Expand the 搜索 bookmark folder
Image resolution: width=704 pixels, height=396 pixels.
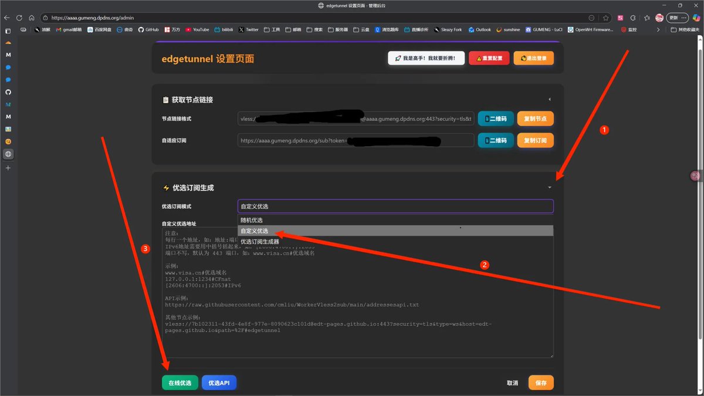[x=314, y=29]
